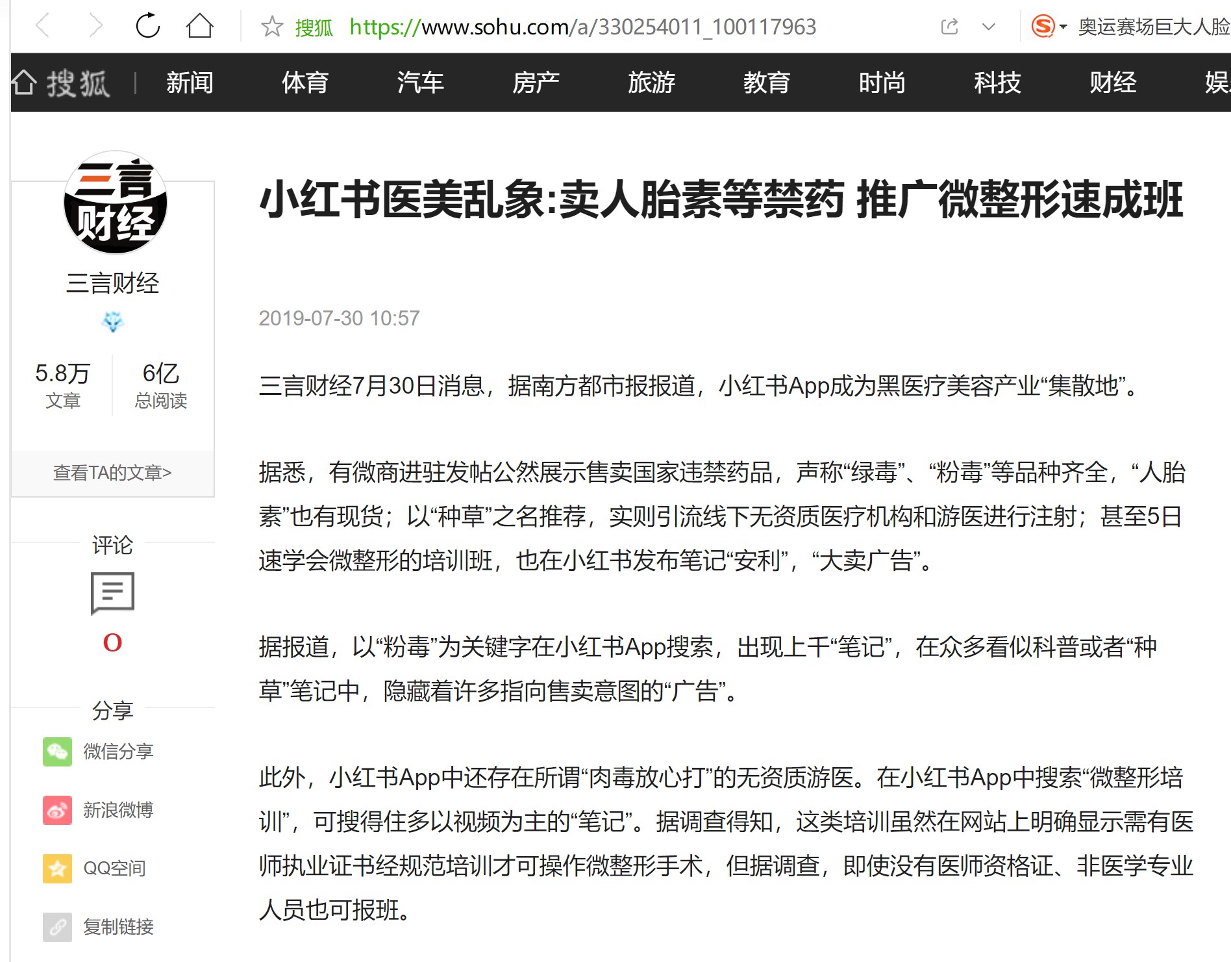Click the 三言财经 avatar logo

[115, 203]
